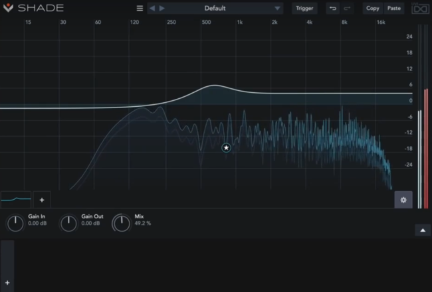Select the star filter node on spectrum

pos(227,147)
